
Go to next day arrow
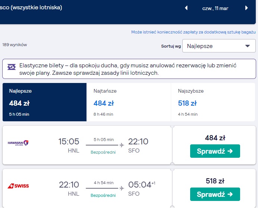246,8
